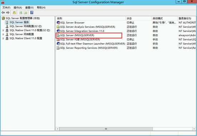Click the SQL Server 网络配置(32 位) node icon

pos(7,26)
